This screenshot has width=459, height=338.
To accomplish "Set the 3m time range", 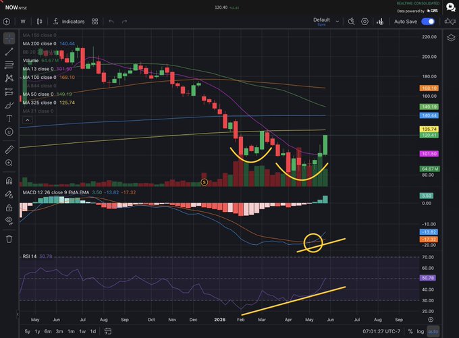I will coord(59,331).
